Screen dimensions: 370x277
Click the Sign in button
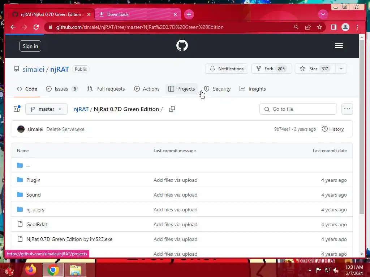tap(30, 46)
